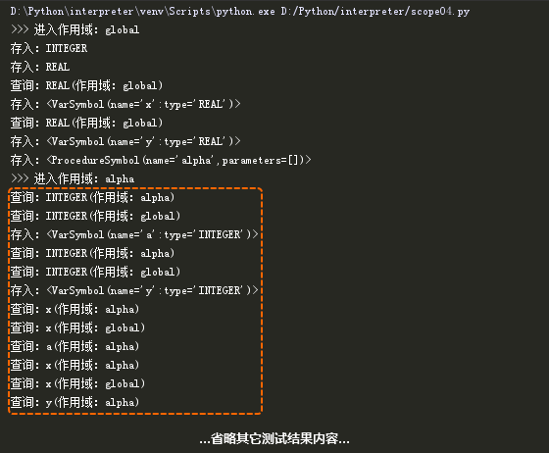The width and height of the screenshot is (549, 453).
Task: Select the VarSymbol name='a' type='INTEGER' line
Action: pos(134,234)
